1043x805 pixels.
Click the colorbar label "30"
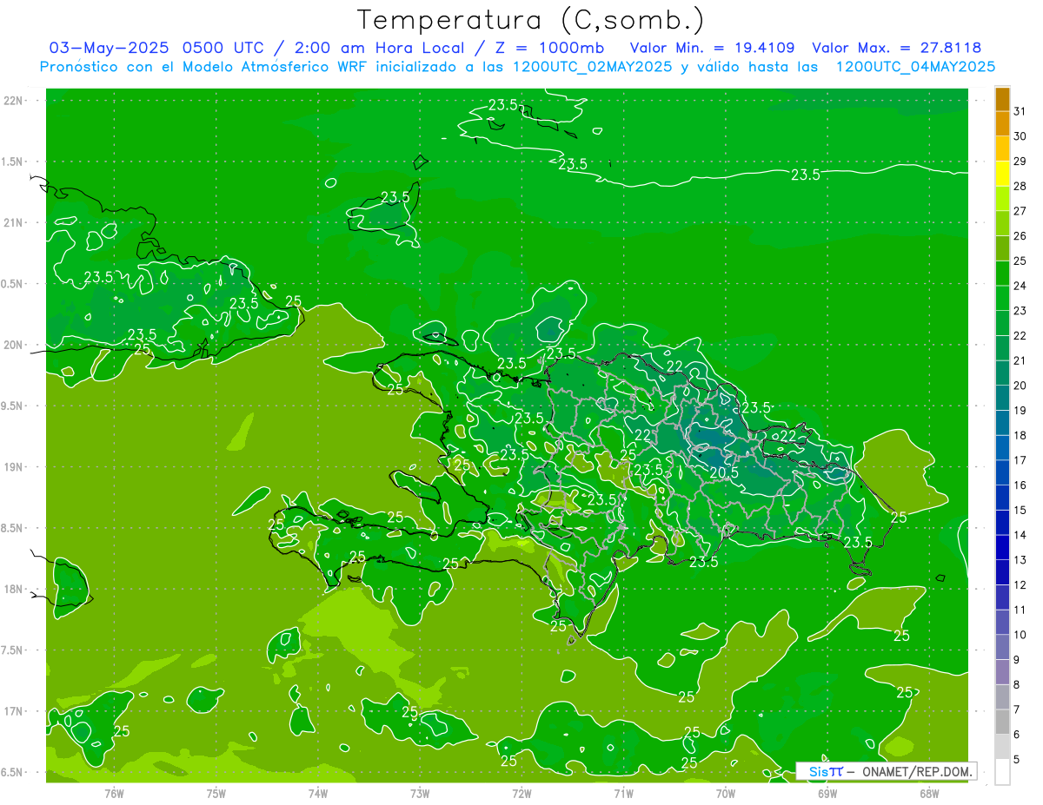(x=1020, y=136)
